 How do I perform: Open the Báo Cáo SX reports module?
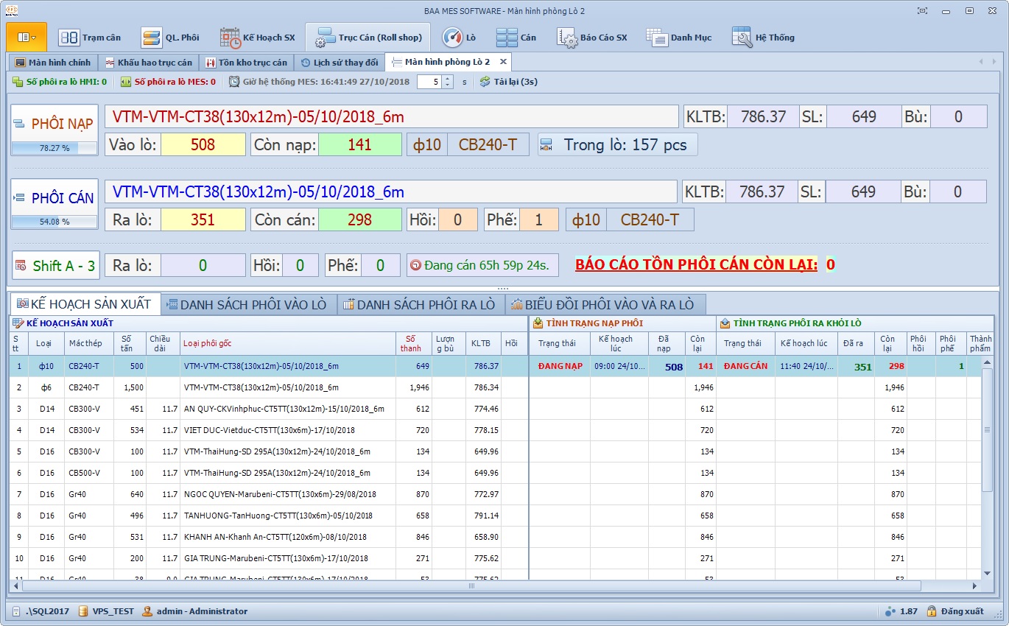click(x=593, y=38)
